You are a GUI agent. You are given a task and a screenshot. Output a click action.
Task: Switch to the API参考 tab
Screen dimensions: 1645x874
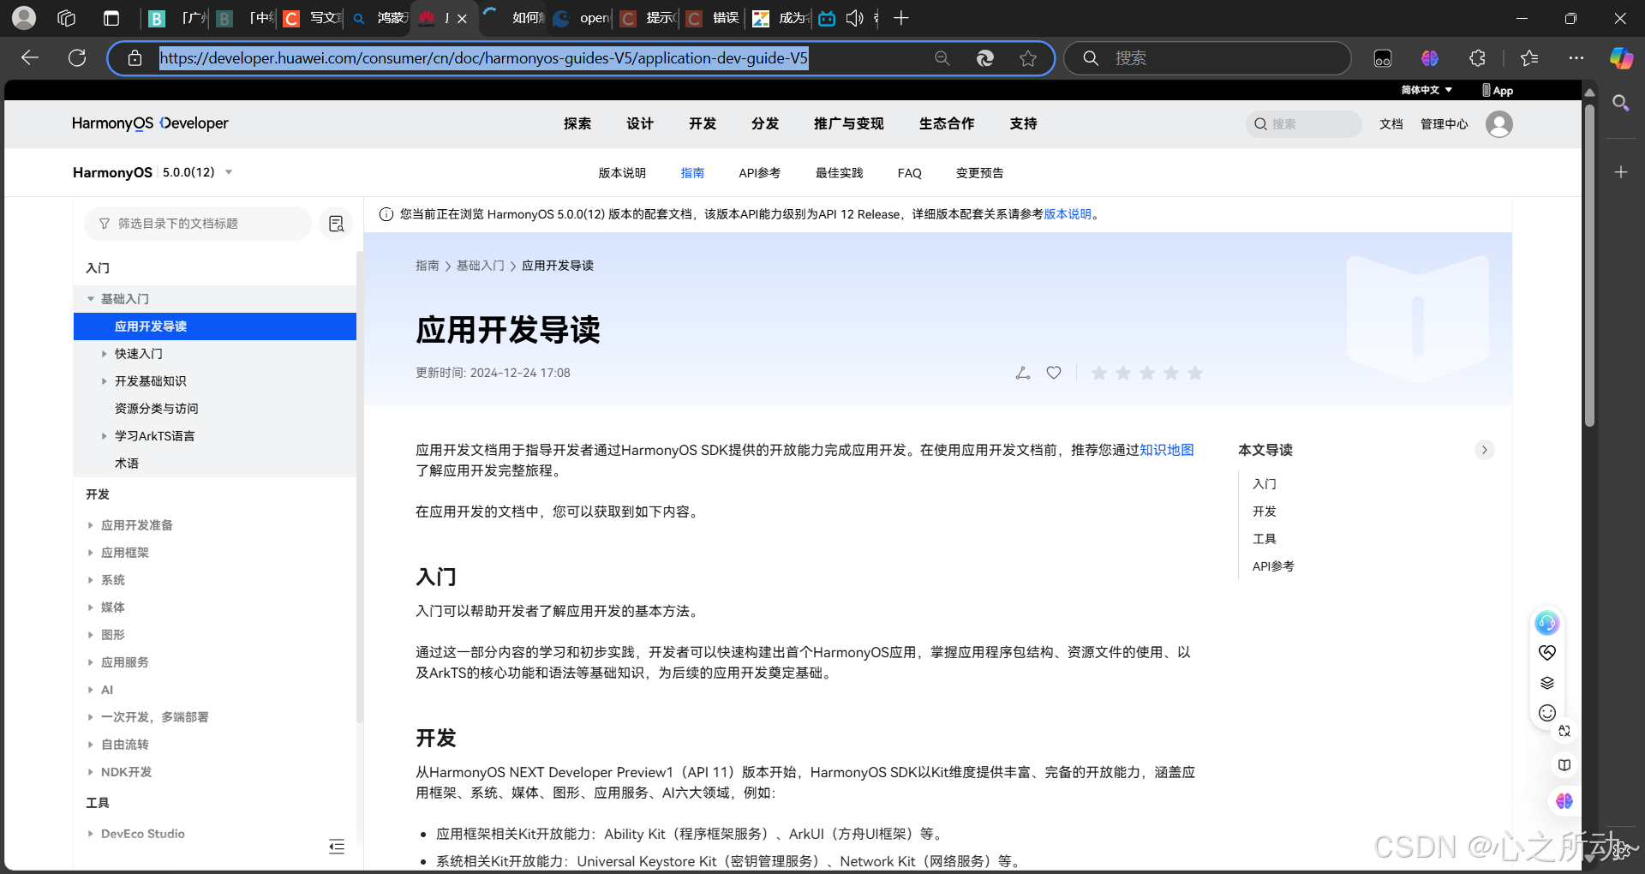click(760, 173)
